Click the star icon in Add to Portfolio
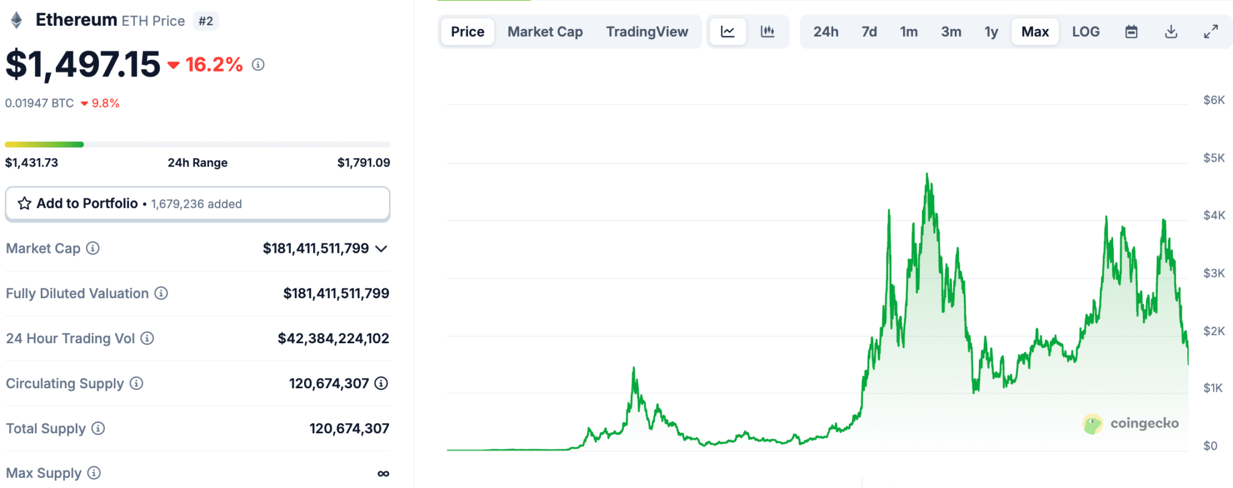 click(x=24, y=204)
